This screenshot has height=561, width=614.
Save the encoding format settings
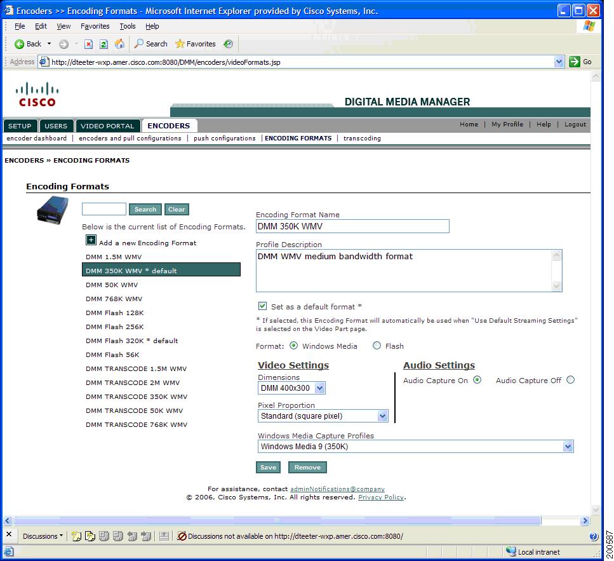tap(268, 467)
